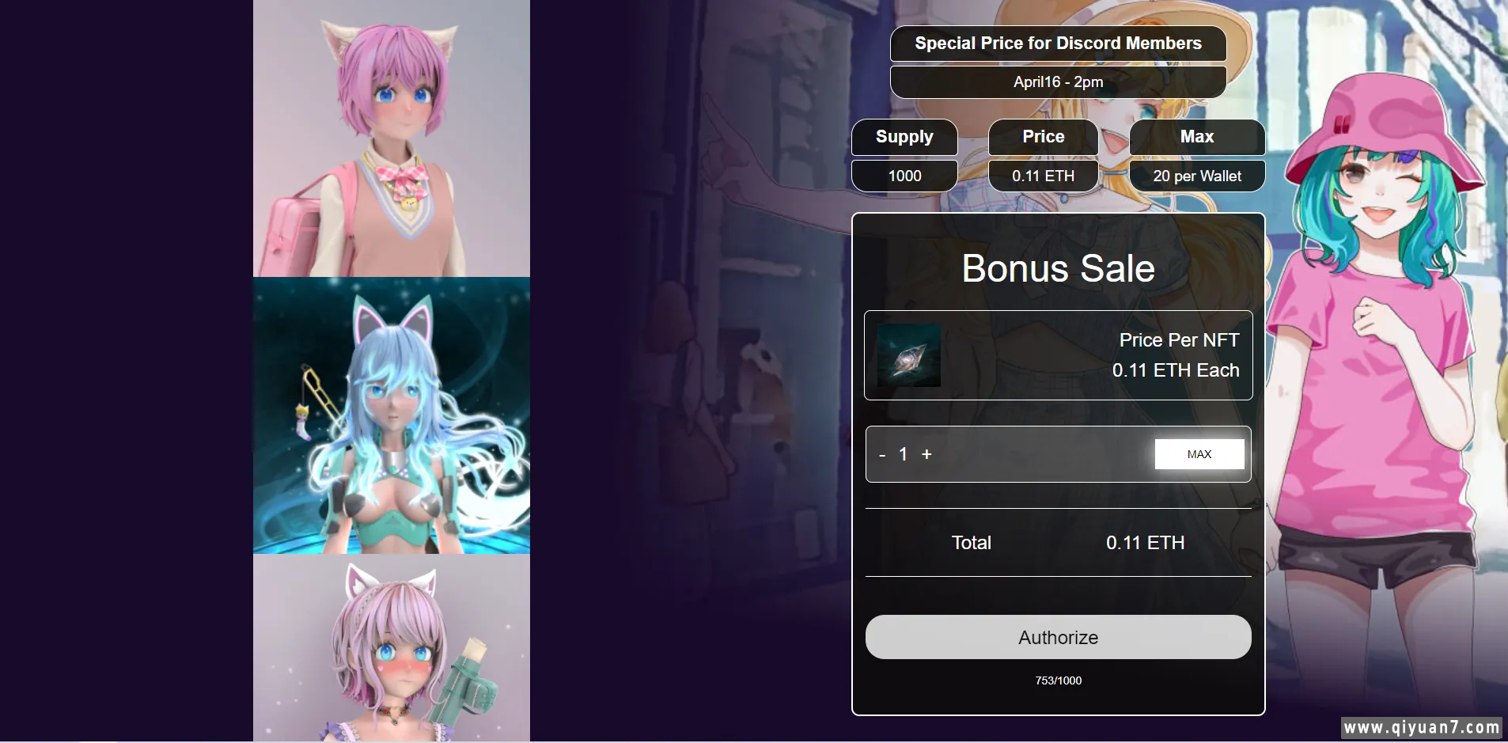Select the 1000 supply value
Image resolution: width=1508 pixels, height=743 pixels.
tap(904, 176)
